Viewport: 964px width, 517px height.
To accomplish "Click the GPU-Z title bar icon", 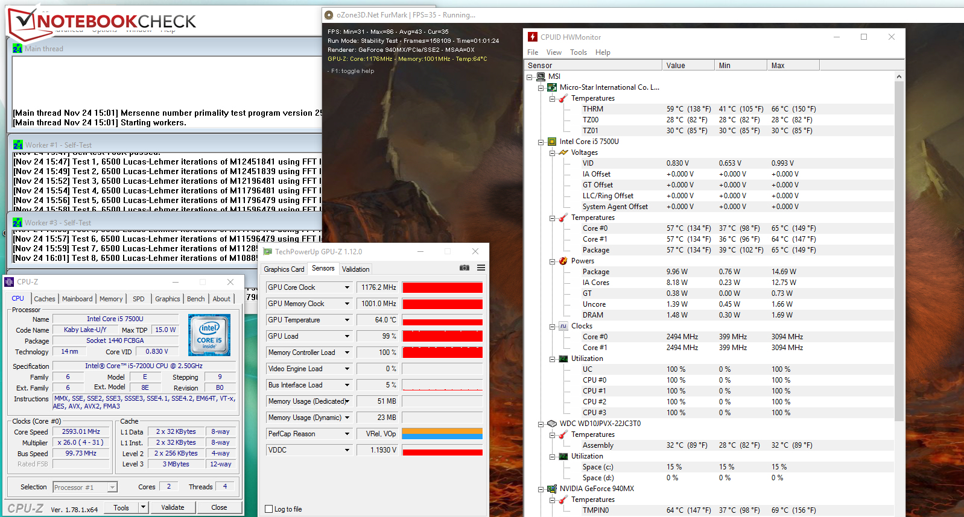I will tap(268, 251).
